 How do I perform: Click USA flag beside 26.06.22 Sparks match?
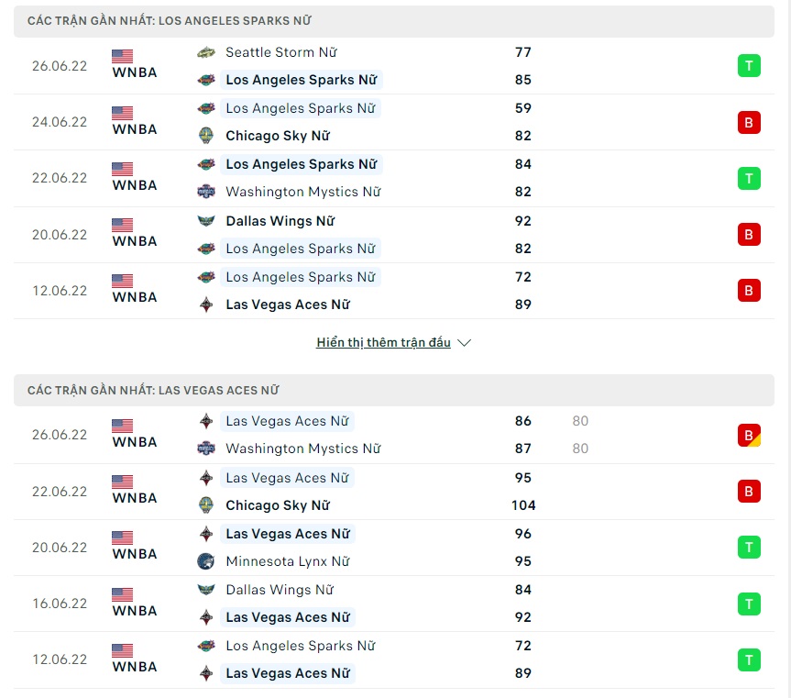pos(122,56)
